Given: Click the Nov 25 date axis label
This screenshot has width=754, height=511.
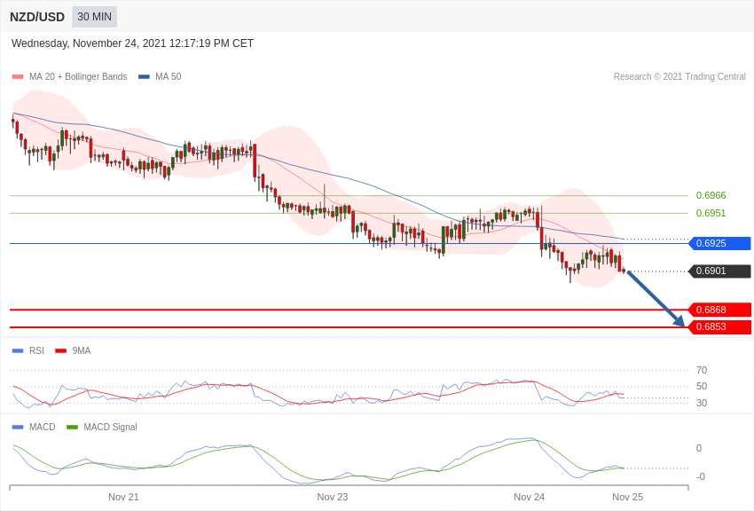Looking at the screenshot, I should (x=627, y=497).
